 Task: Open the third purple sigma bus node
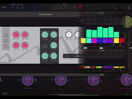click(94, 80)
